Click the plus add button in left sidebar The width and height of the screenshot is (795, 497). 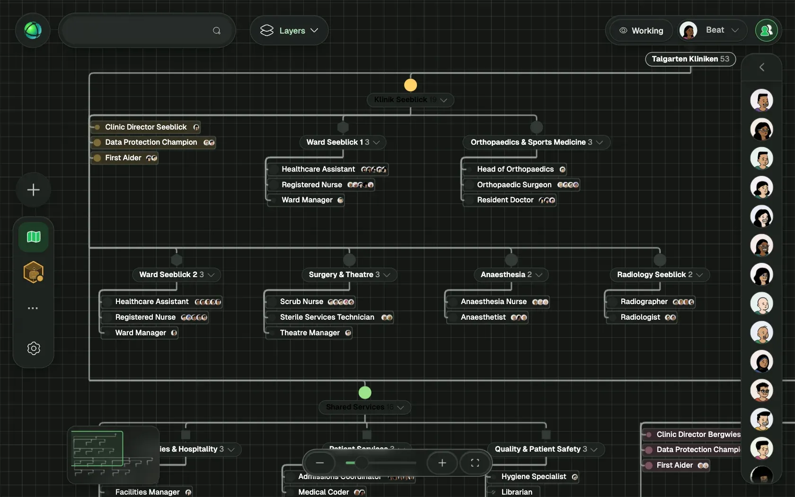[33, 190]
